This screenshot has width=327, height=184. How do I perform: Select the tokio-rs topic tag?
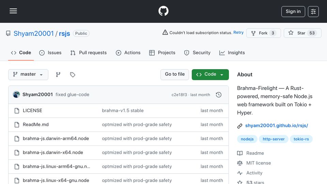point(301,139)
